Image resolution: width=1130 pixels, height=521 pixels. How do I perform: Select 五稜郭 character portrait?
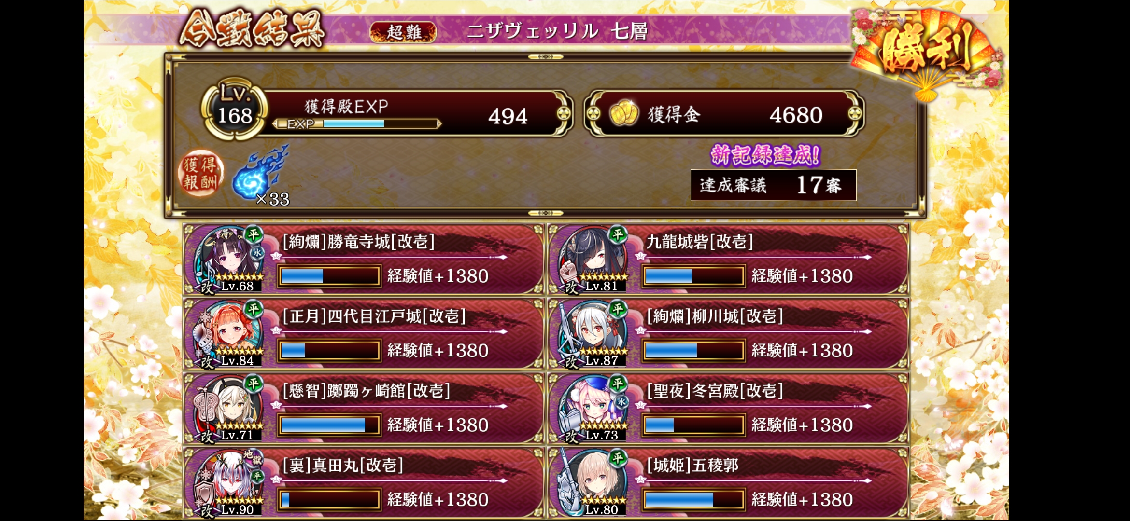tap(593, 482)
